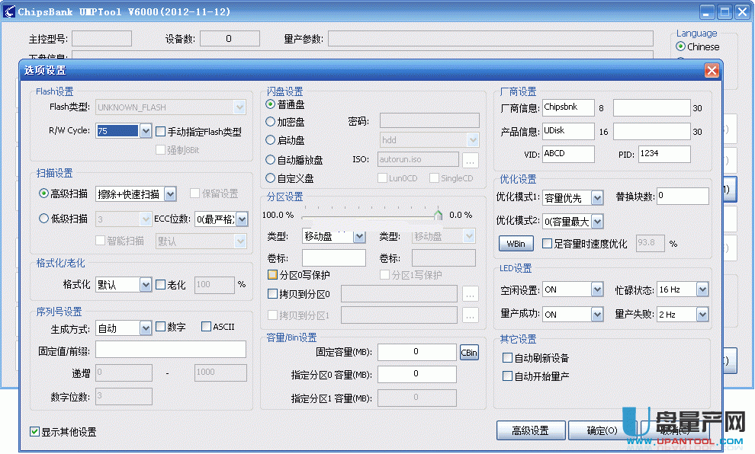Click the ISO autorun.iso browse button
This screenshot has width=755, height=454.
[x=471, y=160]
